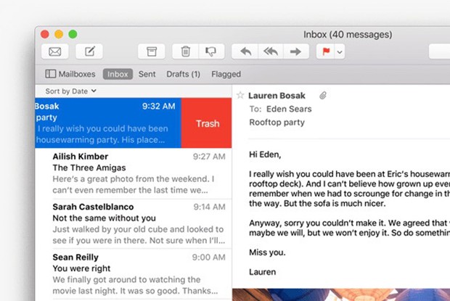Image resolution: width=450 pixels, height=301 pixels.
Task: Select the Inbox favorites tab
Action: click(x=118, y=74)
